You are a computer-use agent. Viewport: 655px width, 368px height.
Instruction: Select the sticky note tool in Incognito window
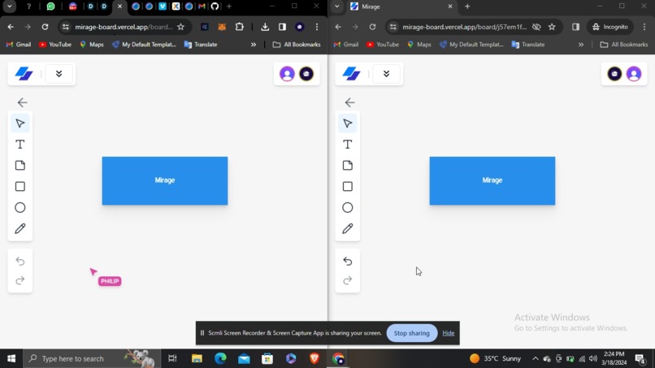tap(348, 166)
